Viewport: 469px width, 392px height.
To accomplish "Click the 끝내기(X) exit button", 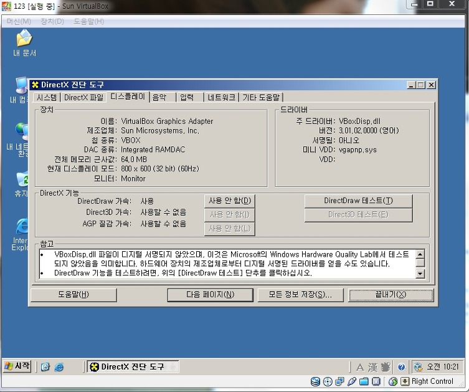I will (x=391, y=295).
